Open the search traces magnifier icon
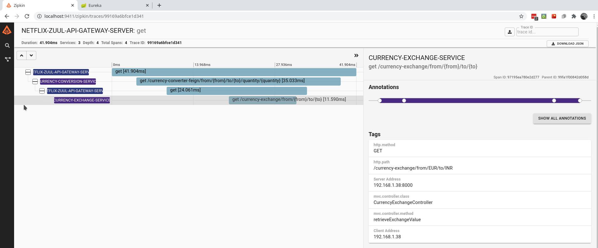This screenshot has width=598, height=248. coord(7,46)
